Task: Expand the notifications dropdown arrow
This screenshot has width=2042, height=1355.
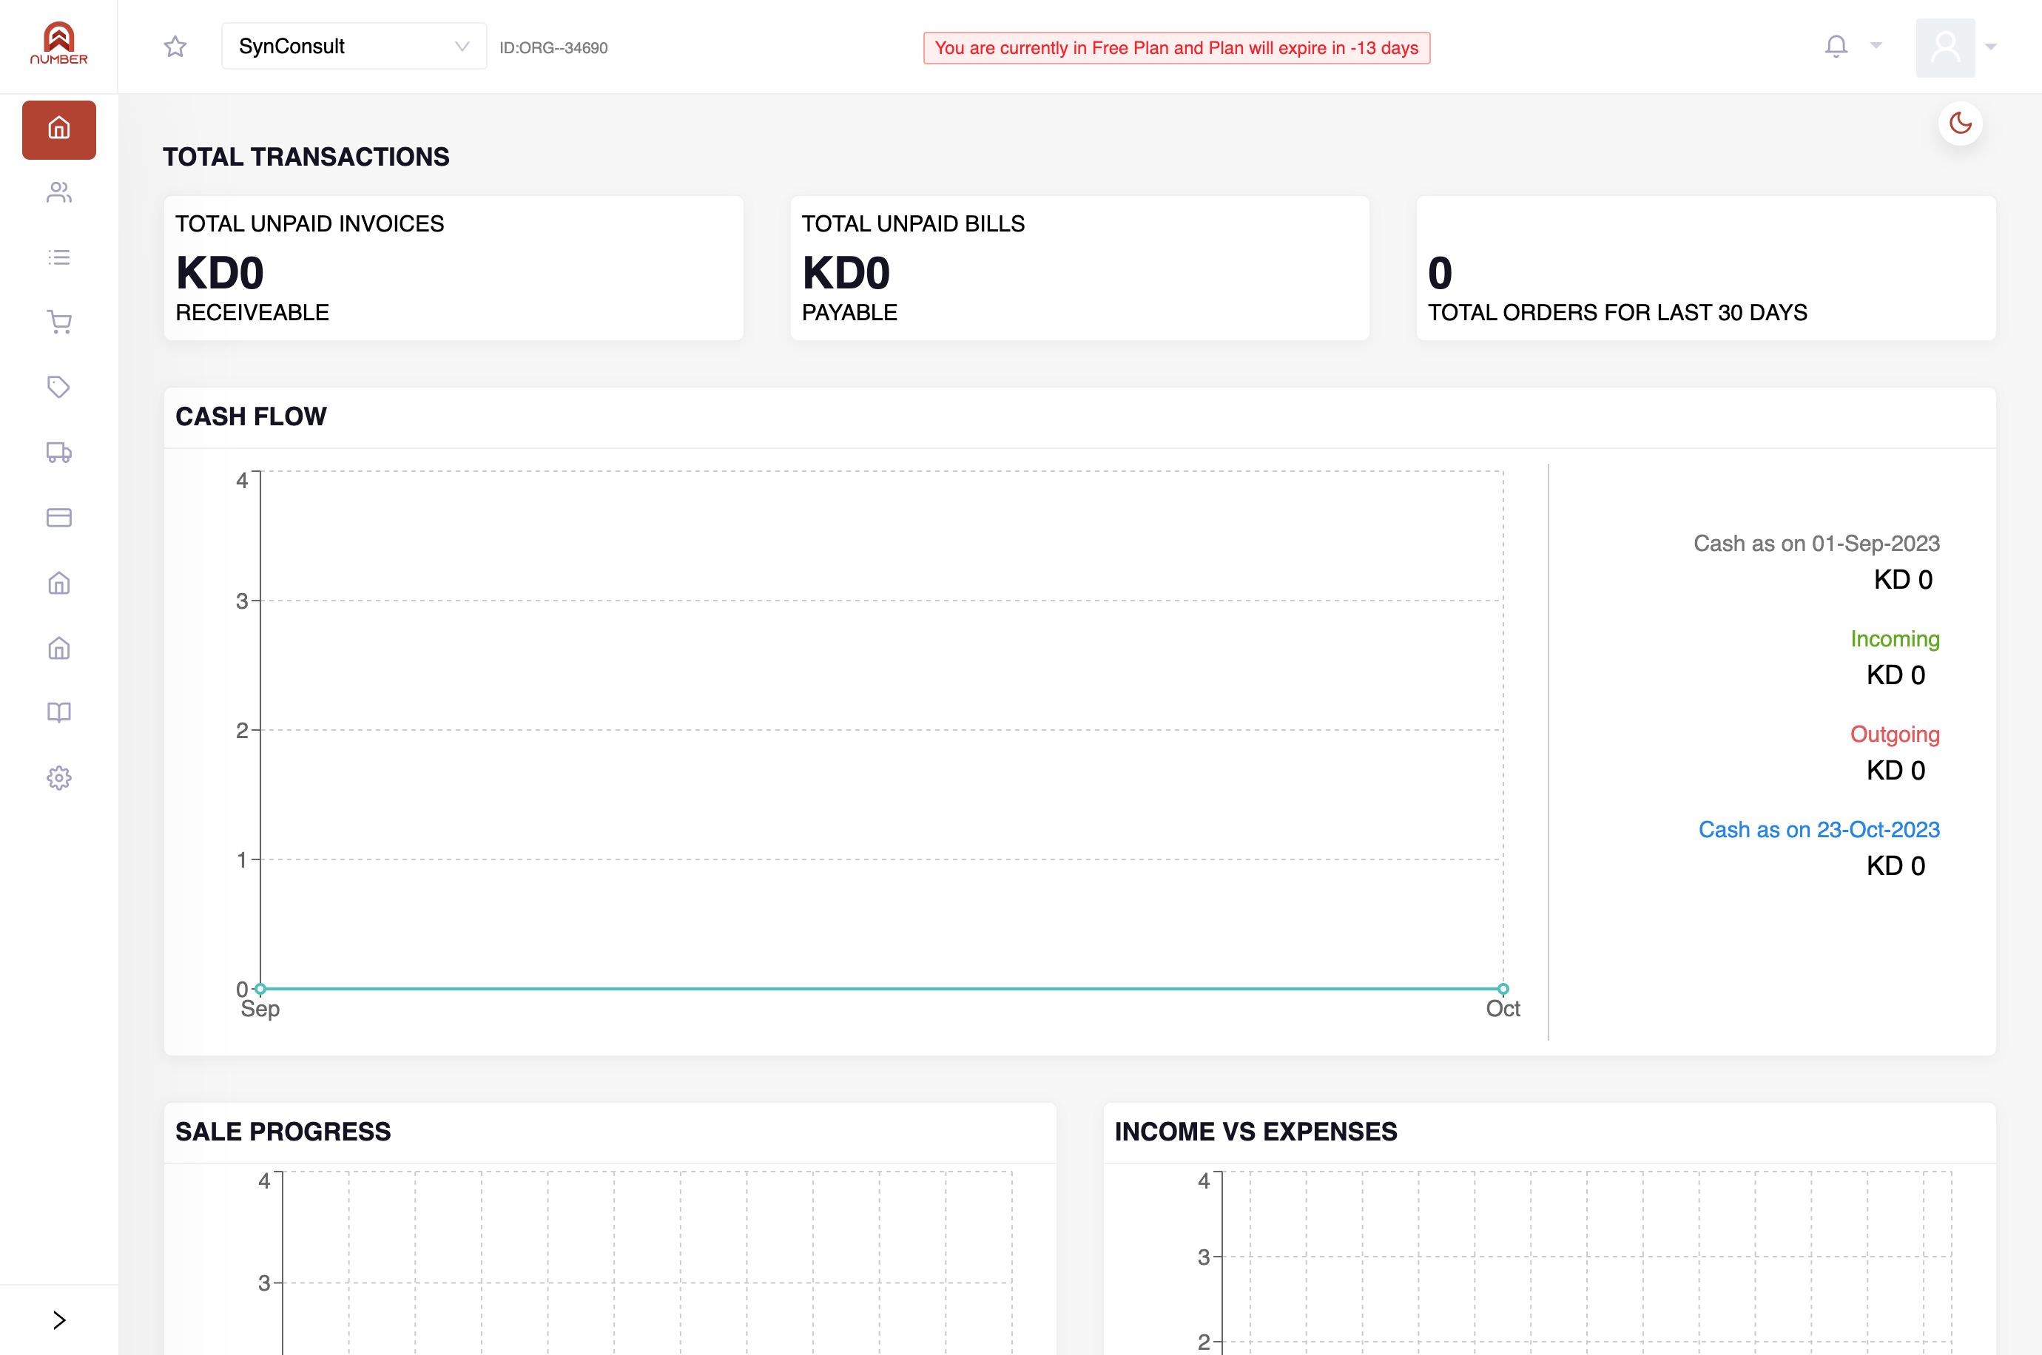Action: pos(1876,46)
